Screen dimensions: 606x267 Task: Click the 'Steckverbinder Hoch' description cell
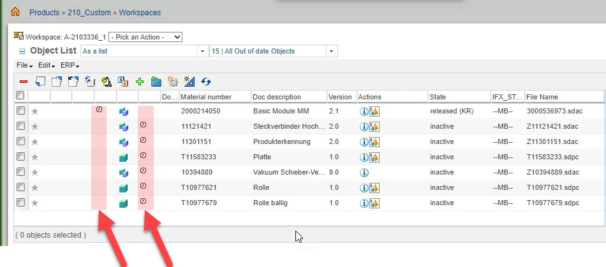coord(289,126)
